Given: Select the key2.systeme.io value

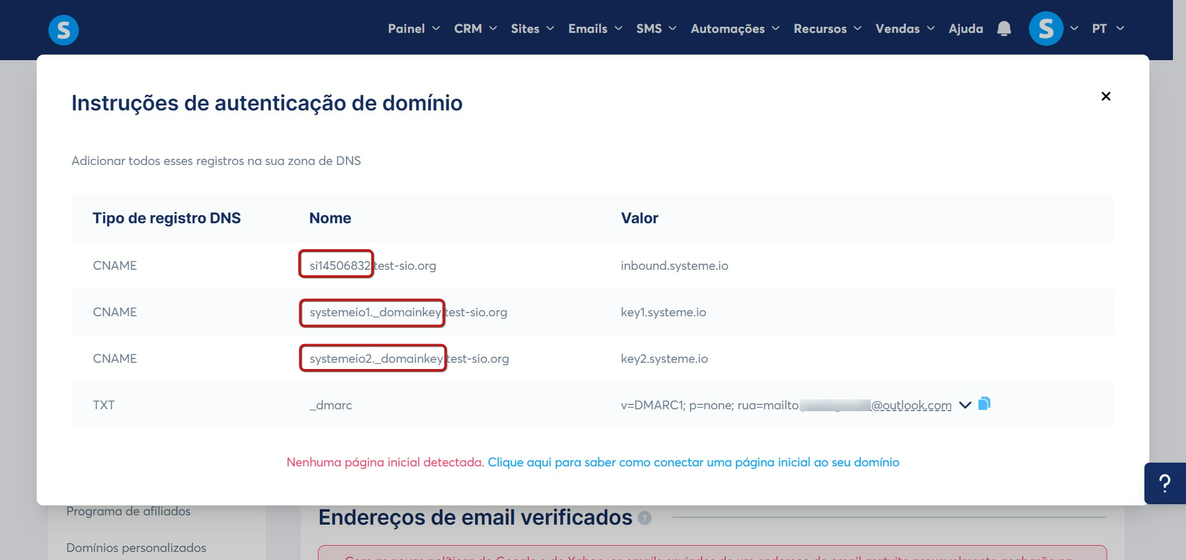Looking at the screenshot, I should click(664, 358).
